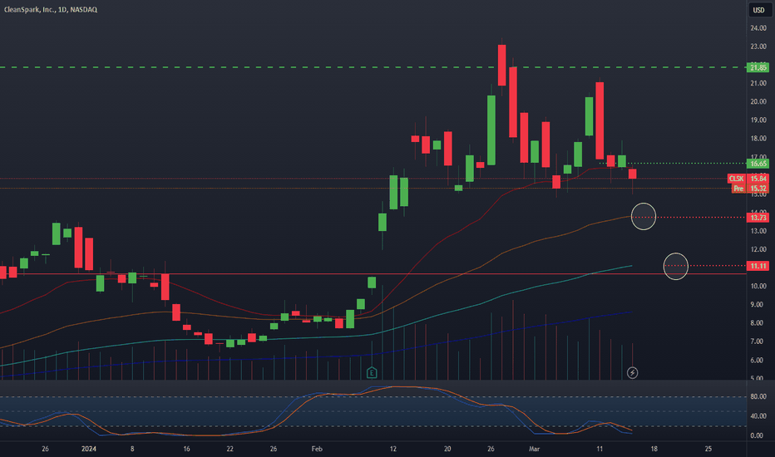Click the 13.73 red price label
This screenshot has width=775, height=457.
coord(758,218)
